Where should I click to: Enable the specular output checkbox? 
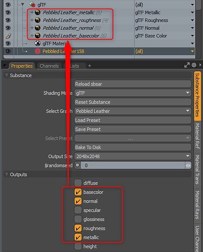click(x=78, y=210)
